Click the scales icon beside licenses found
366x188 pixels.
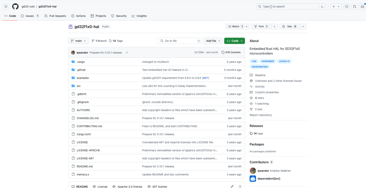coord(251,81)
